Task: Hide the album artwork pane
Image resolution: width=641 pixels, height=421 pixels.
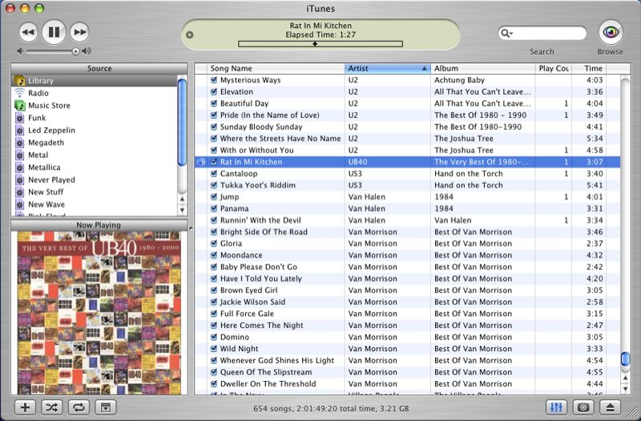Action: [x=103, y=407]
